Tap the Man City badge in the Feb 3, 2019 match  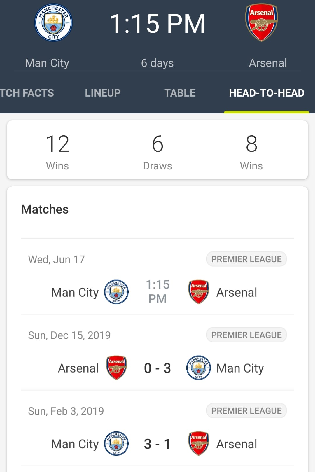(x=116, y=443)
